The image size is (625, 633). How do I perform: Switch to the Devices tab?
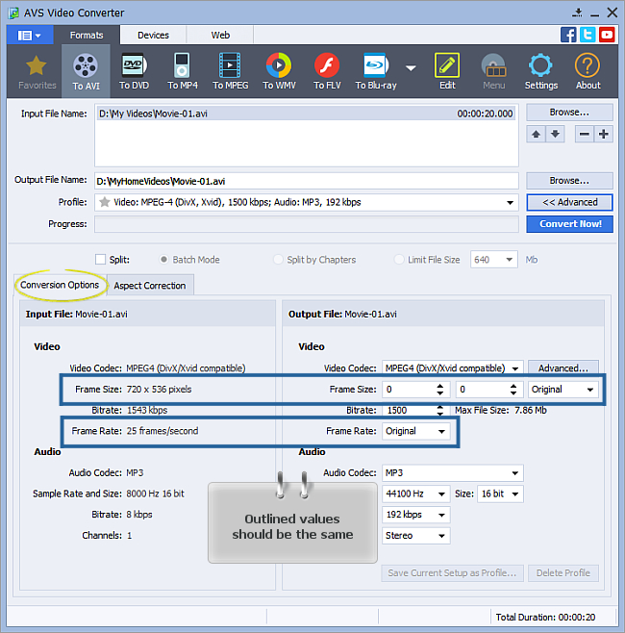click(153, 36)
